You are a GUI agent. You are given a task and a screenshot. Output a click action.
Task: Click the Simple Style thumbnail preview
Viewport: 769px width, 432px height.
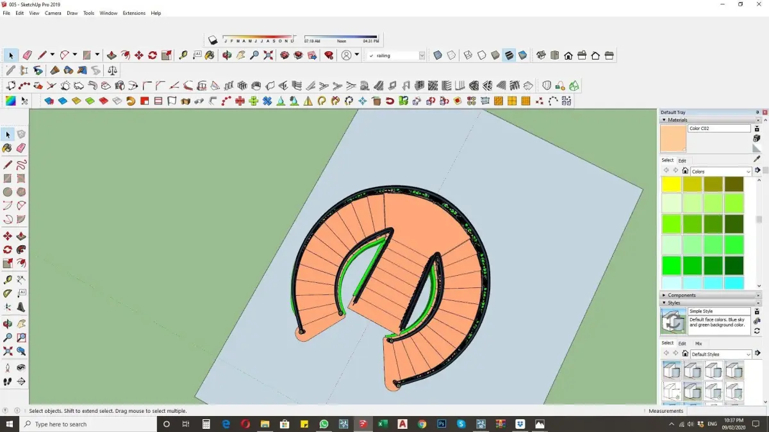(674, 321)
